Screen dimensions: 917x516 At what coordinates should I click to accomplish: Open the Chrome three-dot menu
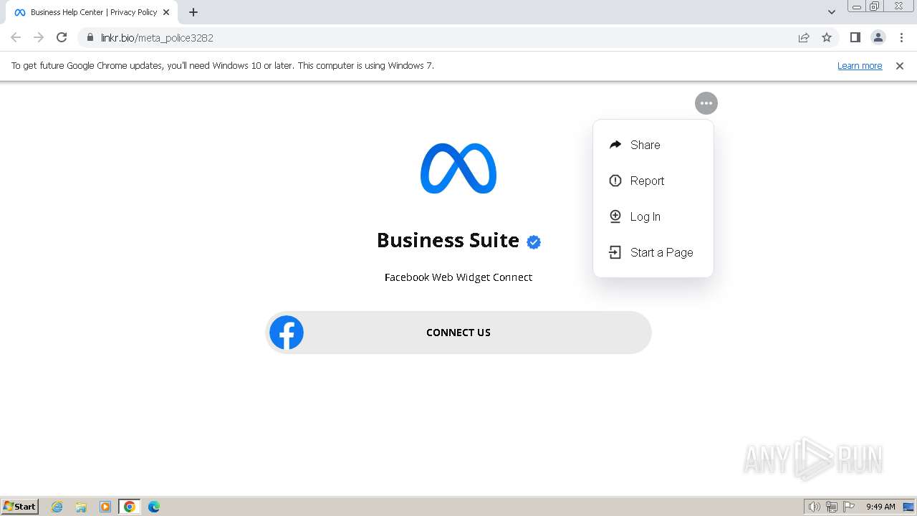click(901, 37)
